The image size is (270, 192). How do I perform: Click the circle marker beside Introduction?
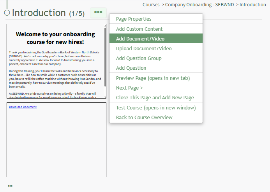click(7, 12)
